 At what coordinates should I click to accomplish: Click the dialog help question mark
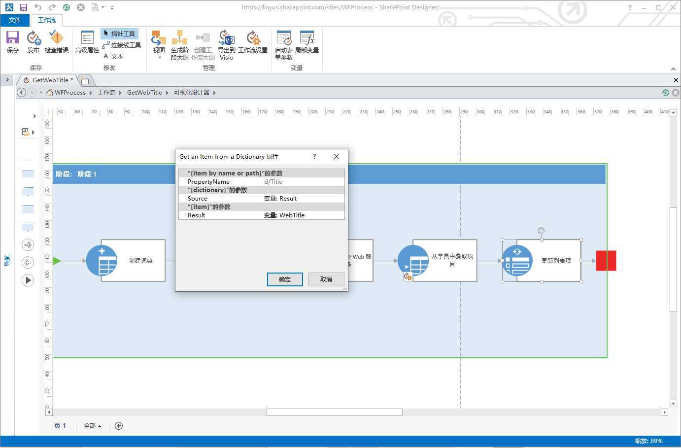(x=314, y=156)
